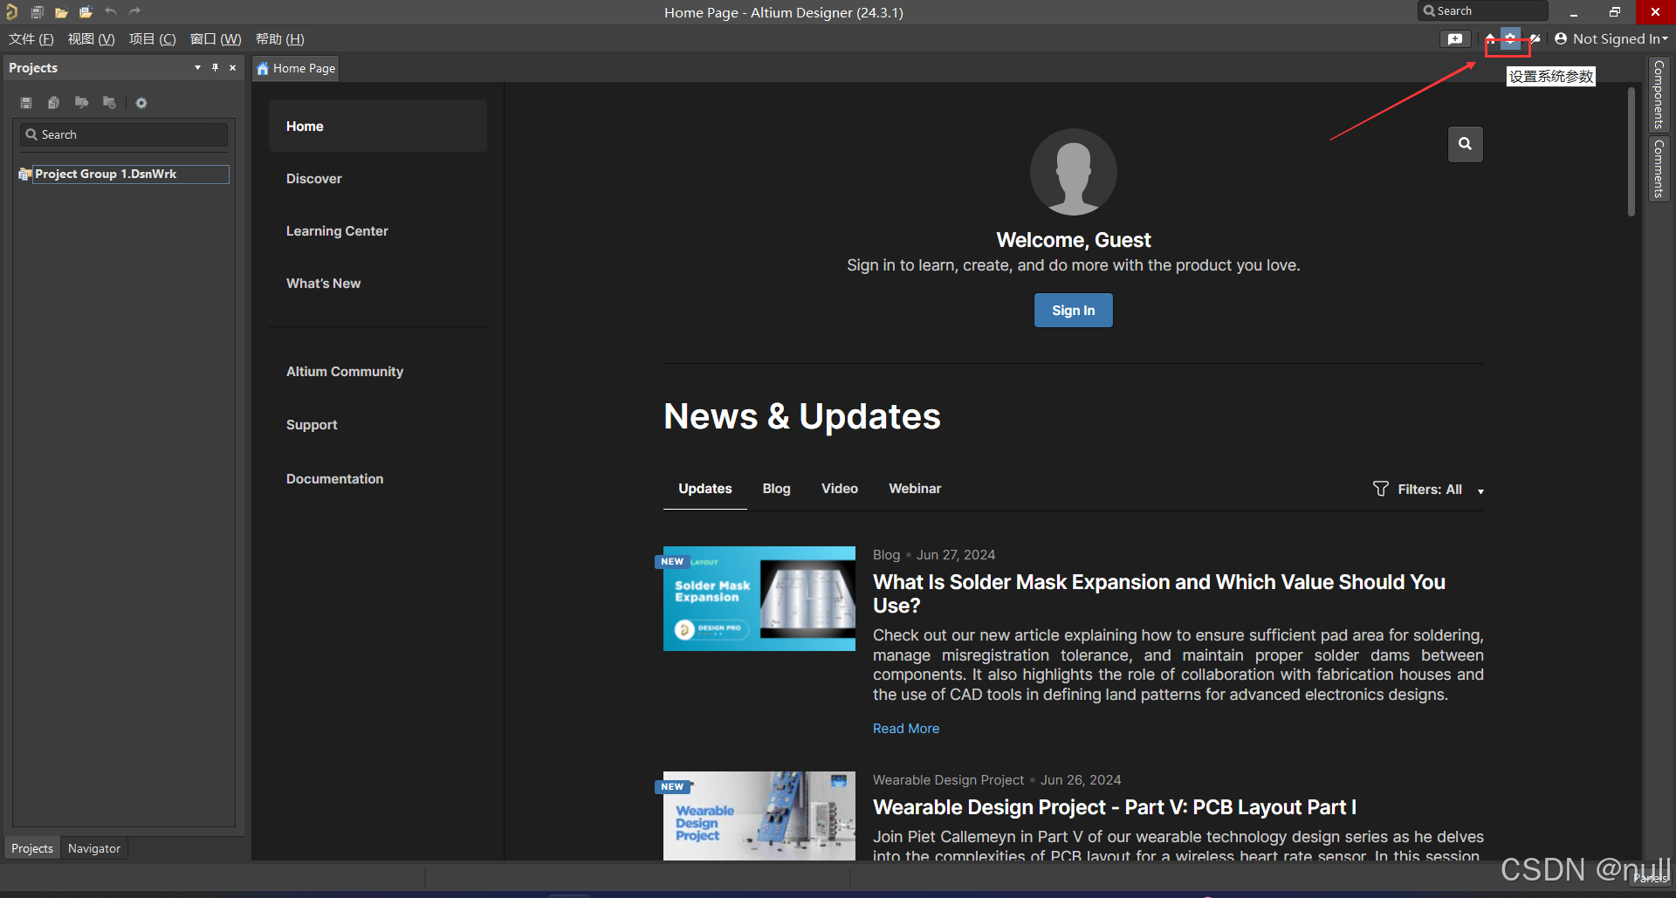Click Save icon in the Projects panel toolbar
Screen dimensions: 1676x898
(x=26, y=103)
